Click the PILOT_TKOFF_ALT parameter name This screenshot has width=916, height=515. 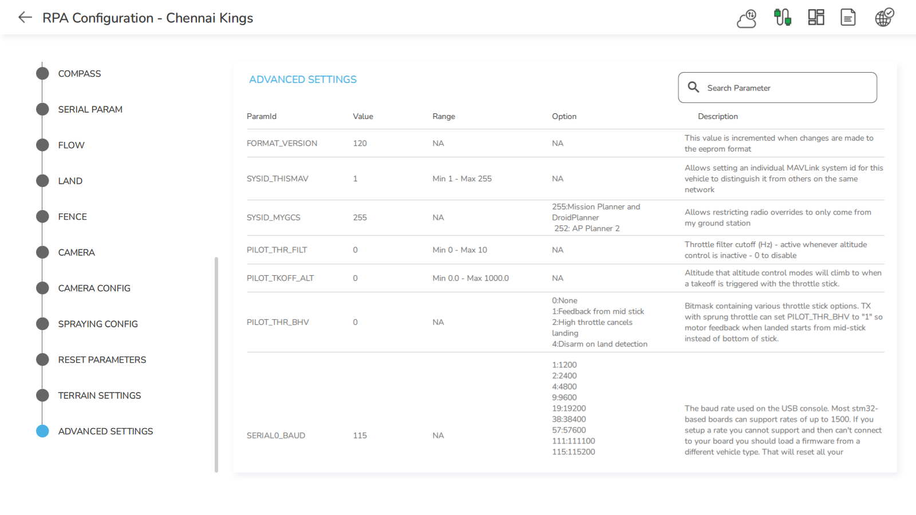click(x=280, y=278)
